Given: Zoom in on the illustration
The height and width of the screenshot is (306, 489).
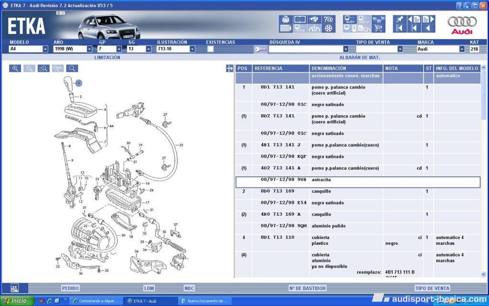Looking at the screenshot, I should pyautogui.click(x=15, y=68).
